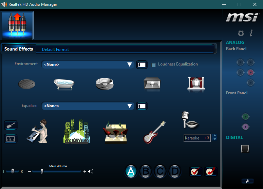Choose the Stone Room environment icon
The image size is (263, 189).
(x=152, y=83)
